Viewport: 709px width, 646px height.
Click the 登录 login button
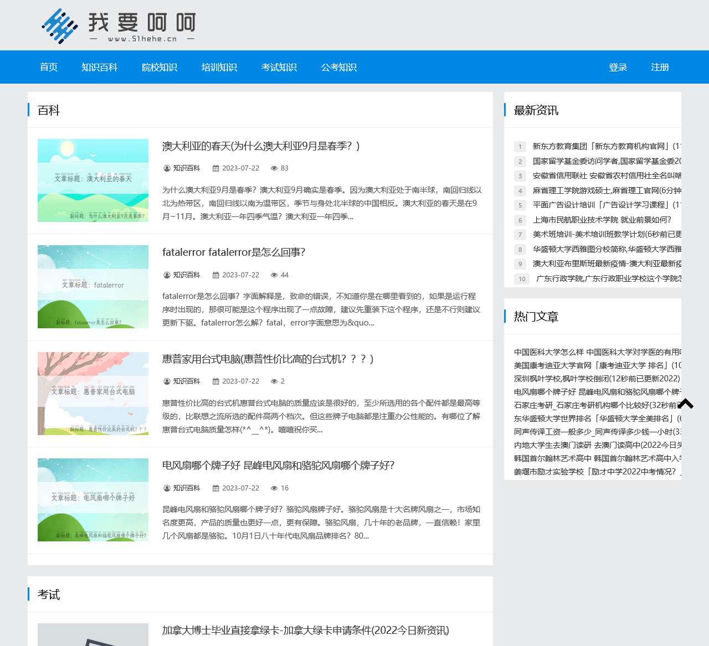[618, 67]
